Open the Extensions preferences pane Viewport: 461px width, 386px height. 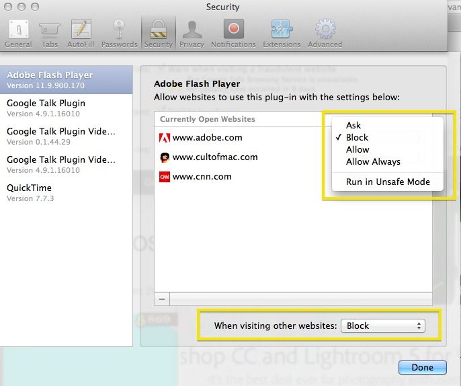click(x=282, y=33)
